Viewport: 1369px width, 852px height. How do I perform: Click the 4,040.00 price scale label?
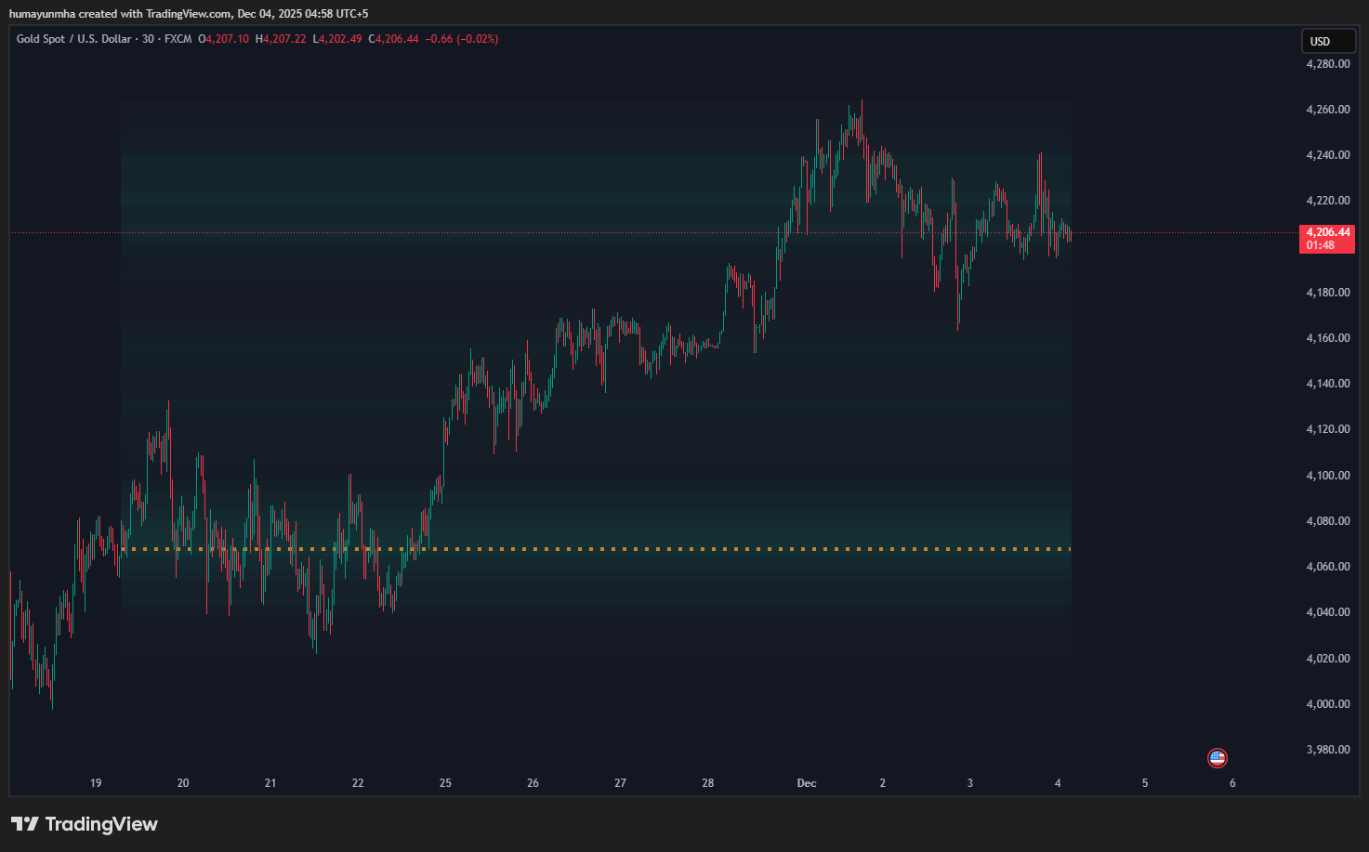pos(1328,612)
